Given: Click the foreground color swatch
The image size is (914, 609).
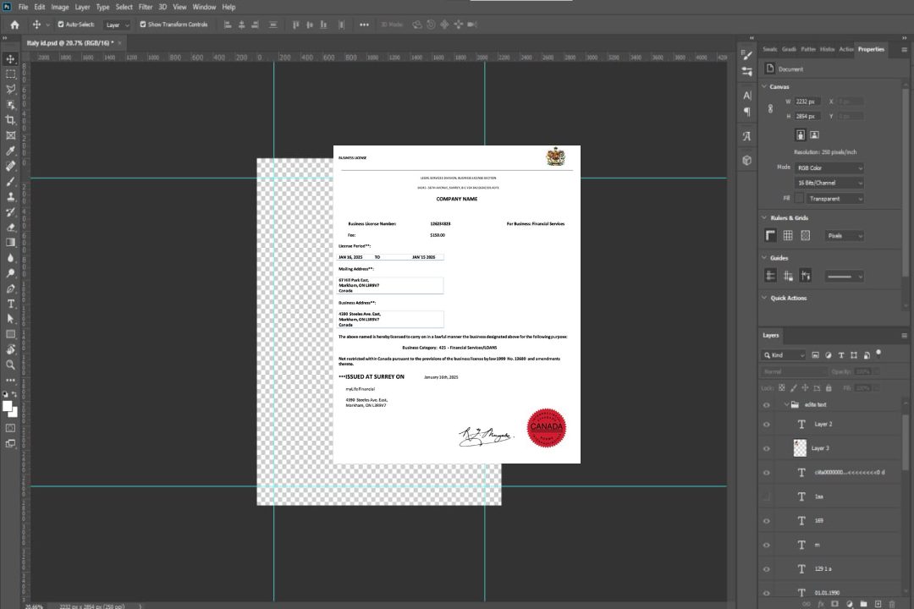Looking at the screenshot, I should tap(8, 407).
